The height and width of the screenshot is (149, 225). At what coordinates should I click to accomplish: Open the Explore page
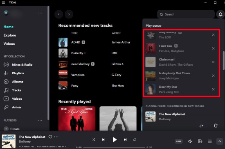10,35
